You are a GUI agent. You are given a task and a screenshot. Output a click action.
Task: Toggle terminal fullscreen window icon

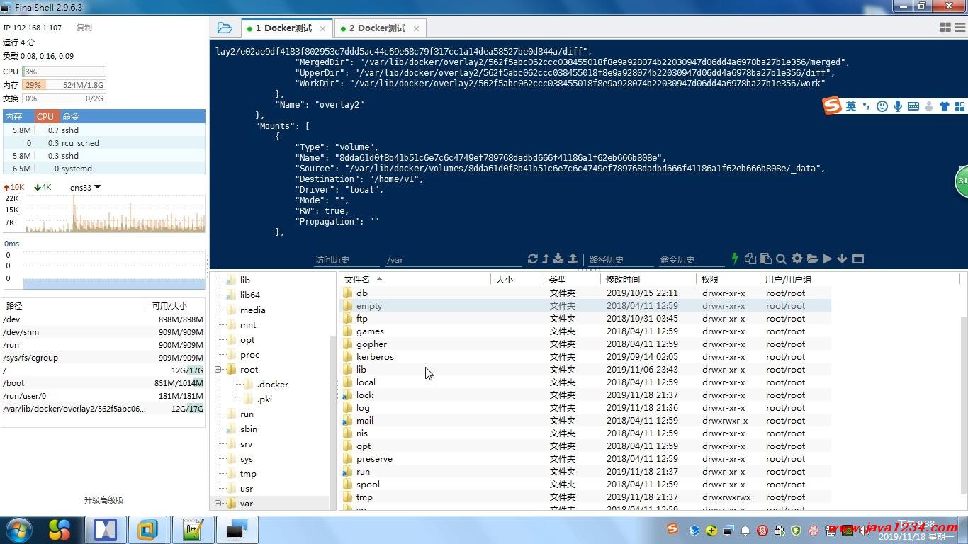click(x=858, y=259)
